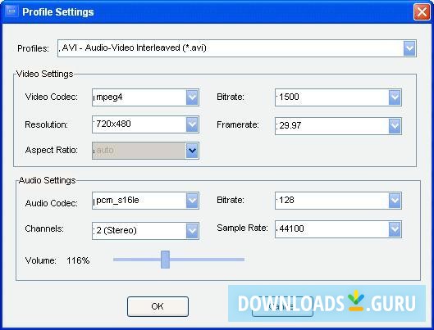Click the Video Settings group label
434x330 pixels.
(45, 74)
